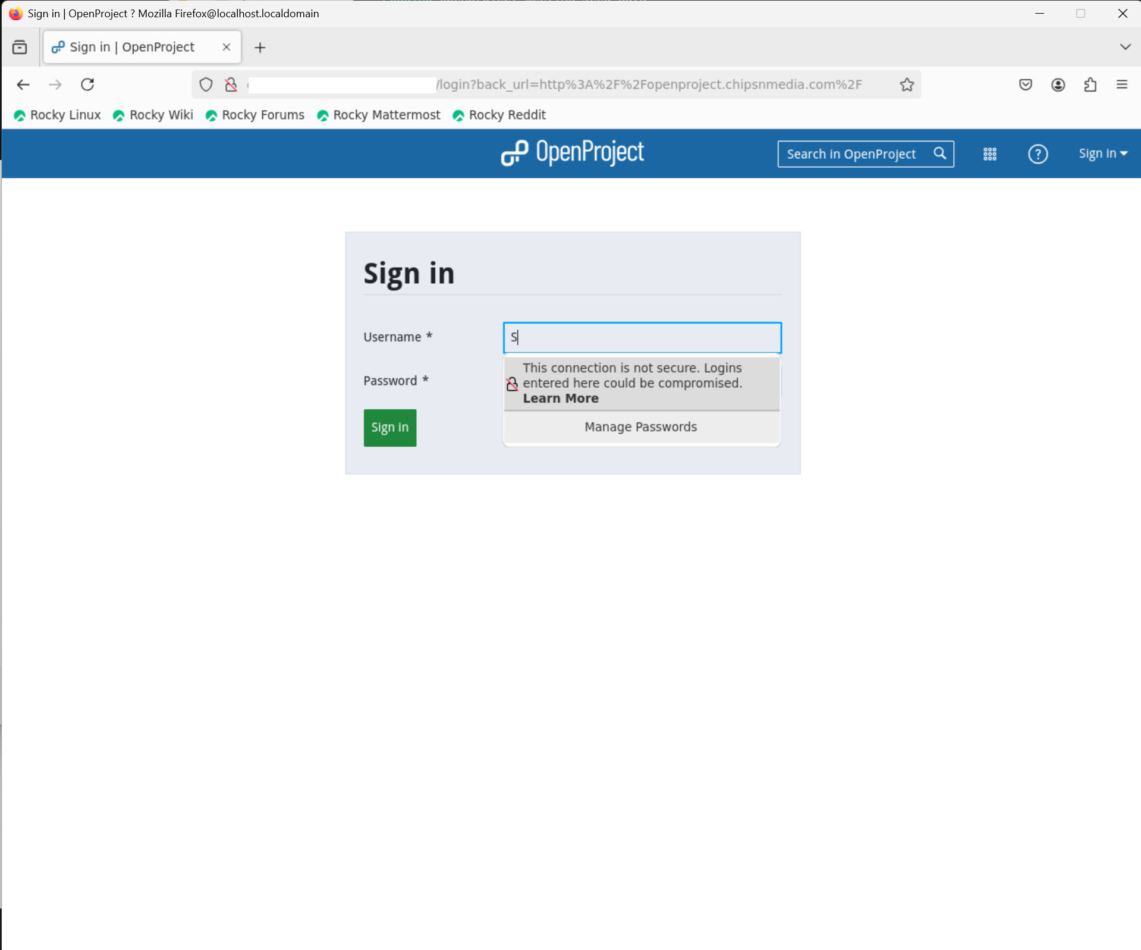
Task: Click the insecure warning lock icon in popup
Action: (x=512, y=384)
